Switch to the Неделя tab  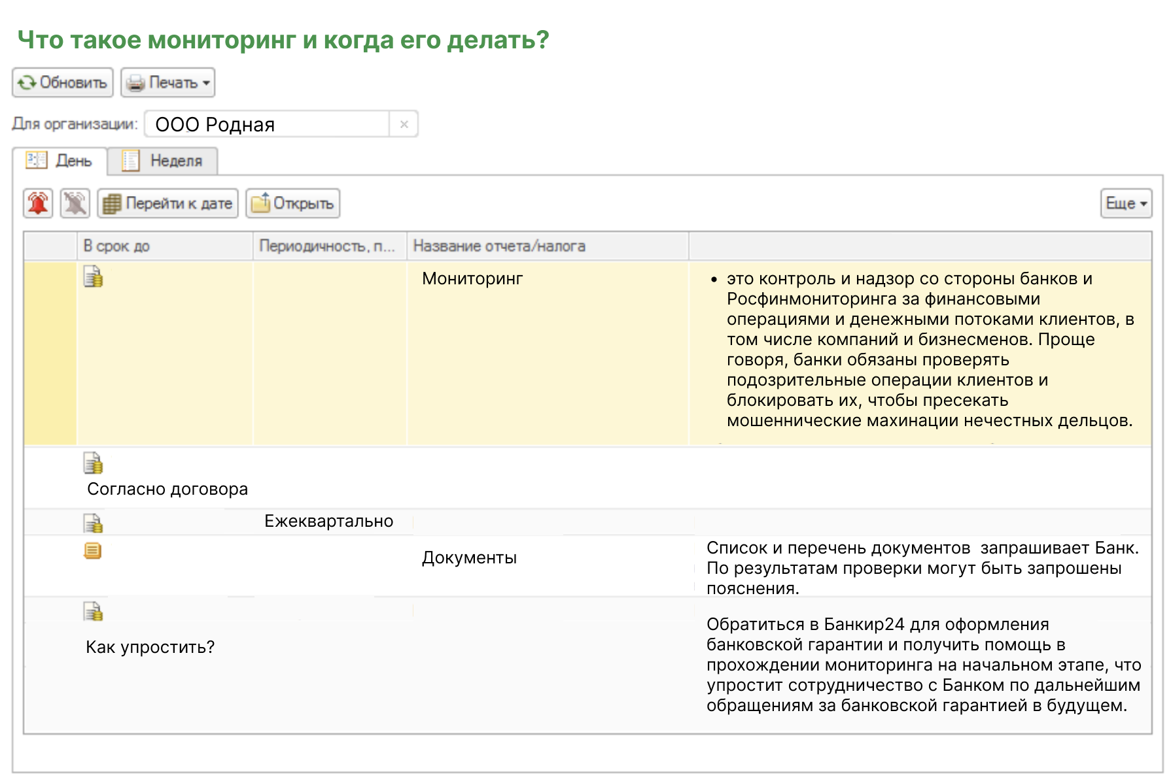[x=163, y=161]
